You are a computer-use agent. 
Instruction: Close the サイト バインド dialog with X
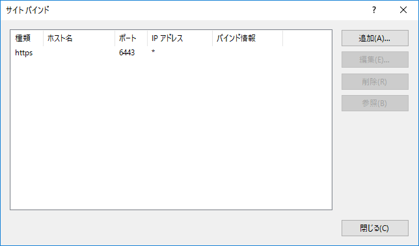403,10
